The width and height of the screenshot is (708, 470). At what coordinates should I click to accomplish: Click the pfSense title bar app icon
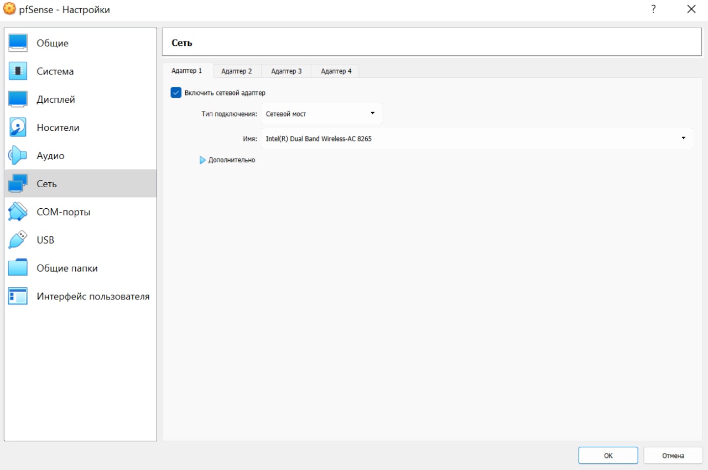tap(9, 9)
